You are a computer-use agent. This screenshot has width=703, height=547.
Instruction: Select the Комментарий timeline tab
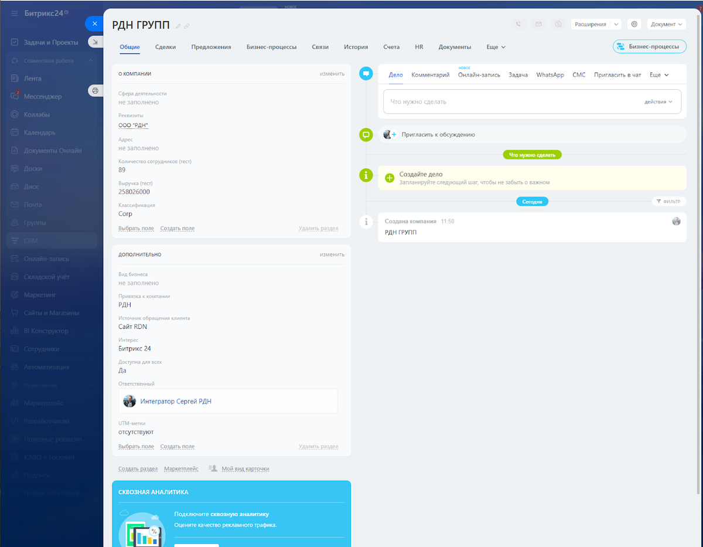click(x=431, y=75)
